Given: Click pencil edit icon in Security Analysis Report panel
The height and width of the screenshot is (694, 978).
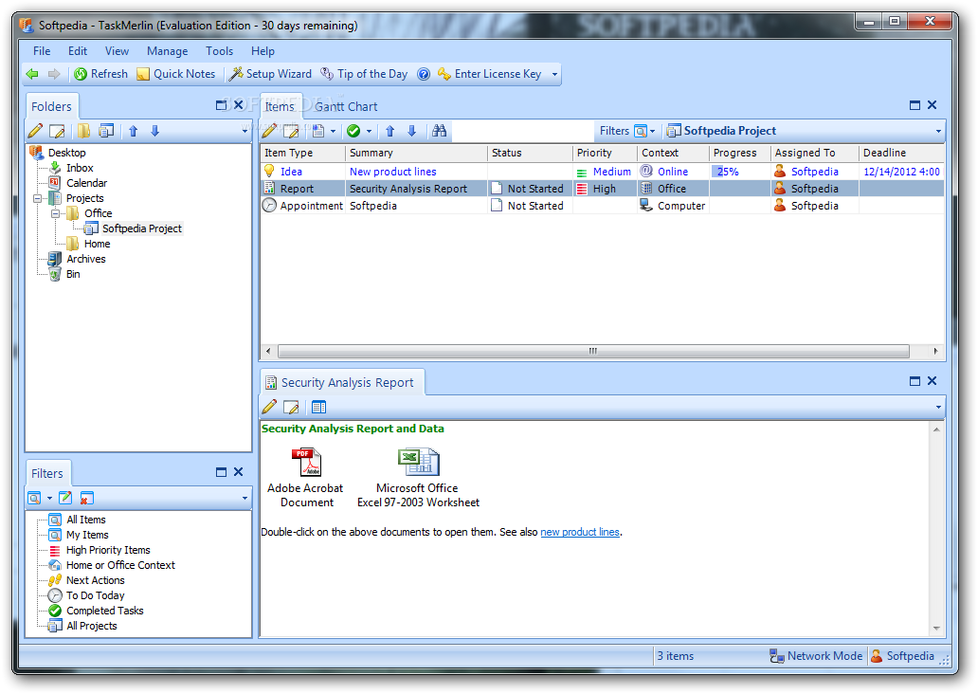Looking at the screenshot, I should [269, 408].
